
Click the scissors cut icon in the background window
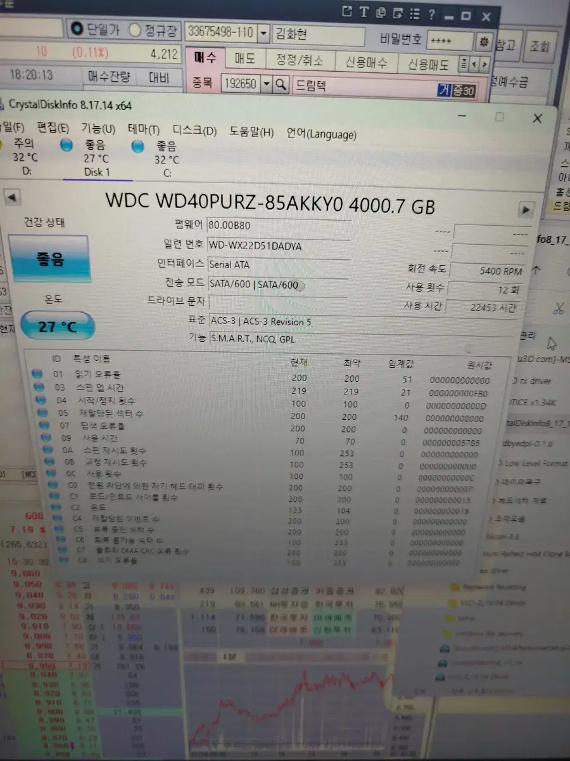(x=558, y=309)
